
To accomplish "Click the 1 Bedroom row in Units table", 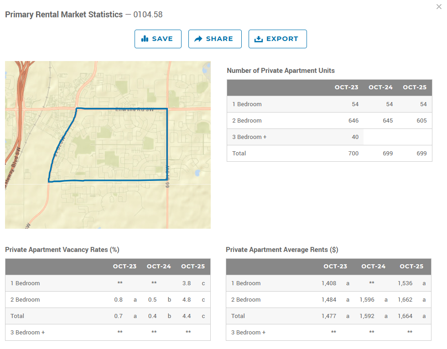I will [x=247, y=104].
